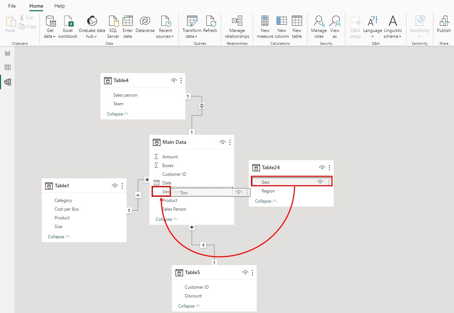Screen dimensions: 454x313
Task: Open the Help ribbon tab
Action: coord(59,6)
